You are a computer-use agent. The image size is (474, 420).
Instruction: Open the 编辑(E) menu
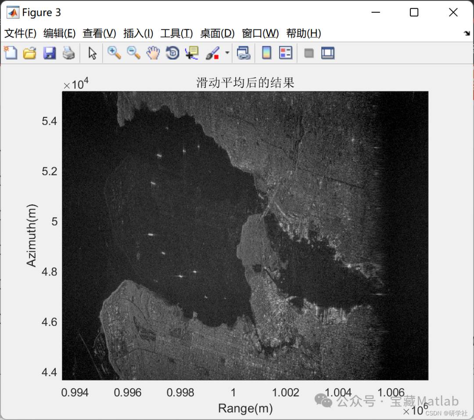pyautogui.click(x=59, y=33)
